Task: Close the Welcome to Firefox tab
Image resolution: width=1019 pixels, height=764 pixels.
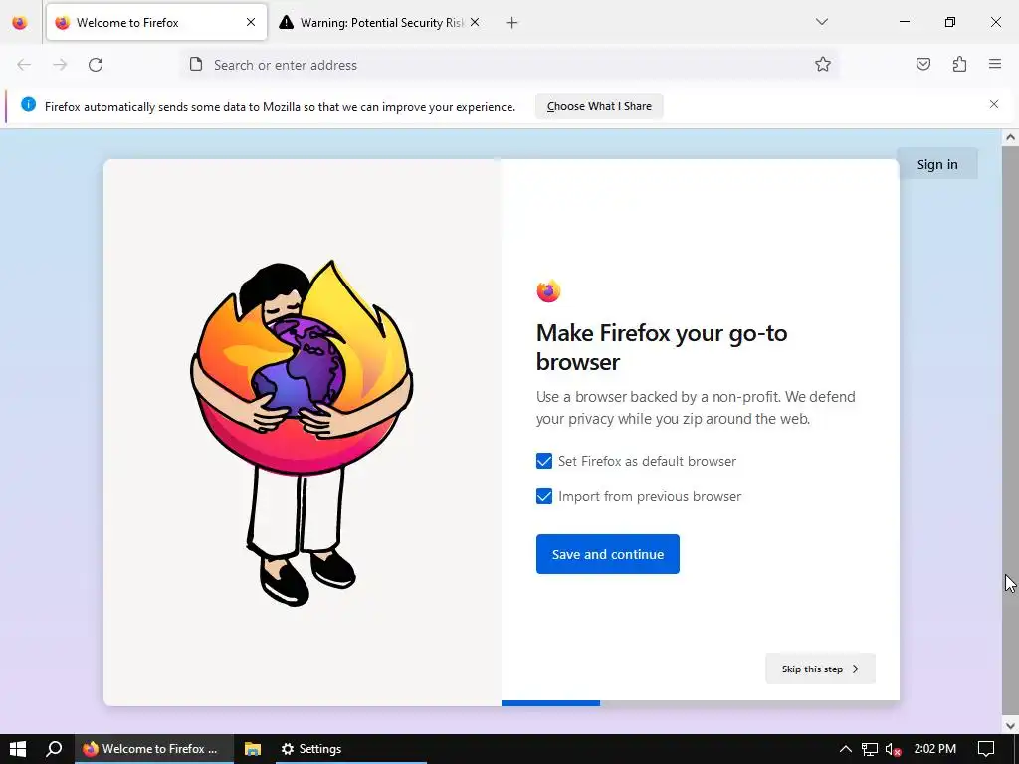Action: tap(251, 22)
